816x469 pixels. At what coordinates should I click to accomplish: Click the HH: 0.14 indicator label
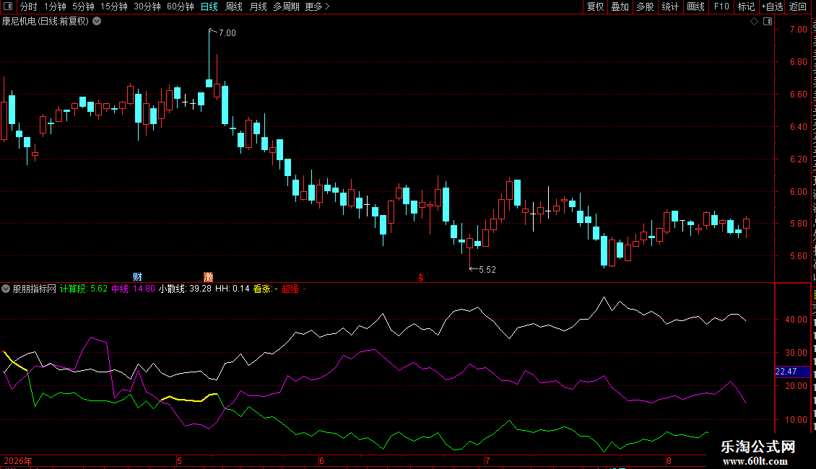pos(232,289)
